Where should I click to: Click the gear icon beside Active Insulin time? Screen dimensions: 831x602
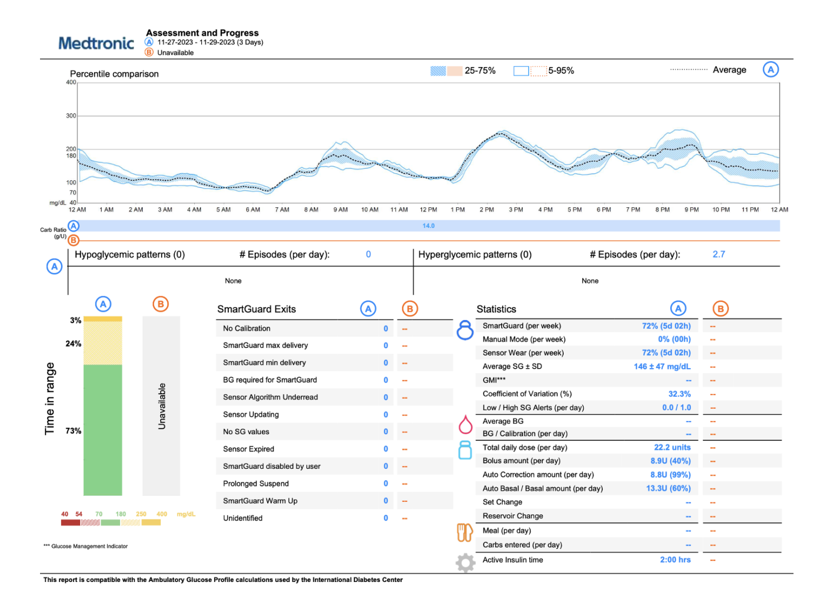465,562
